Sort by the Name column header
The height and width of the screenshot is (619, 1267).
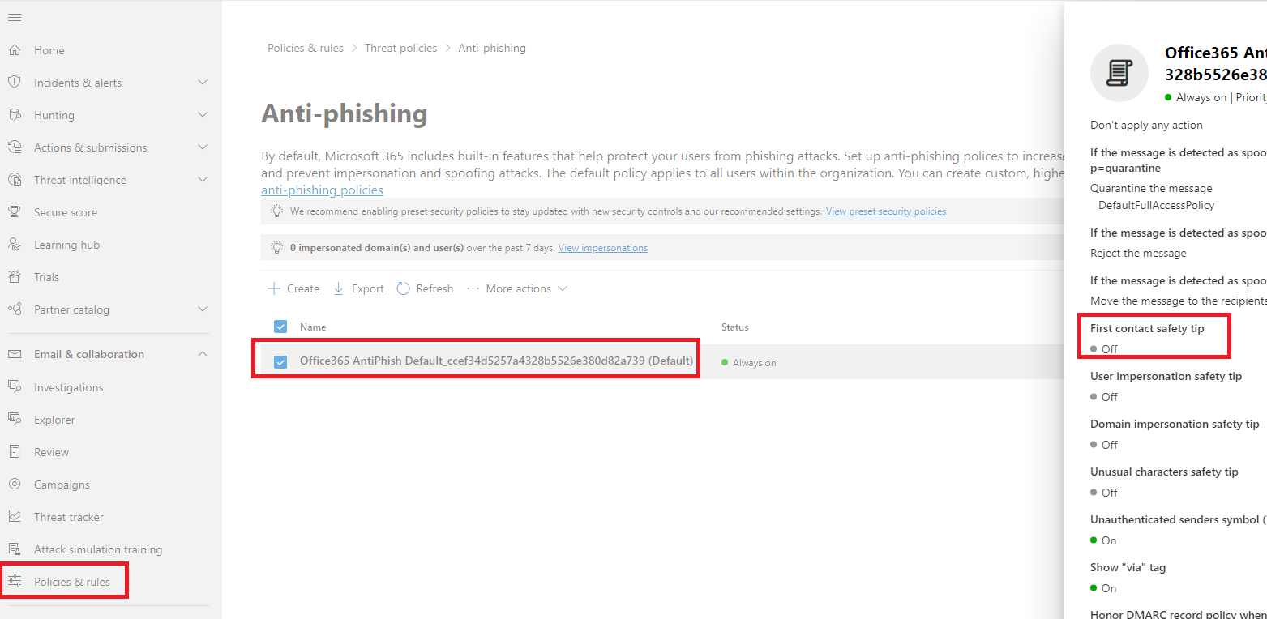(313, 327)
